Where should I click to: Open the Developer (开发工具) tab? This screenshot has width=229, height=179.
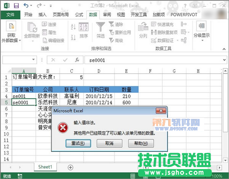pyautogui.click(x=139, y=14)
